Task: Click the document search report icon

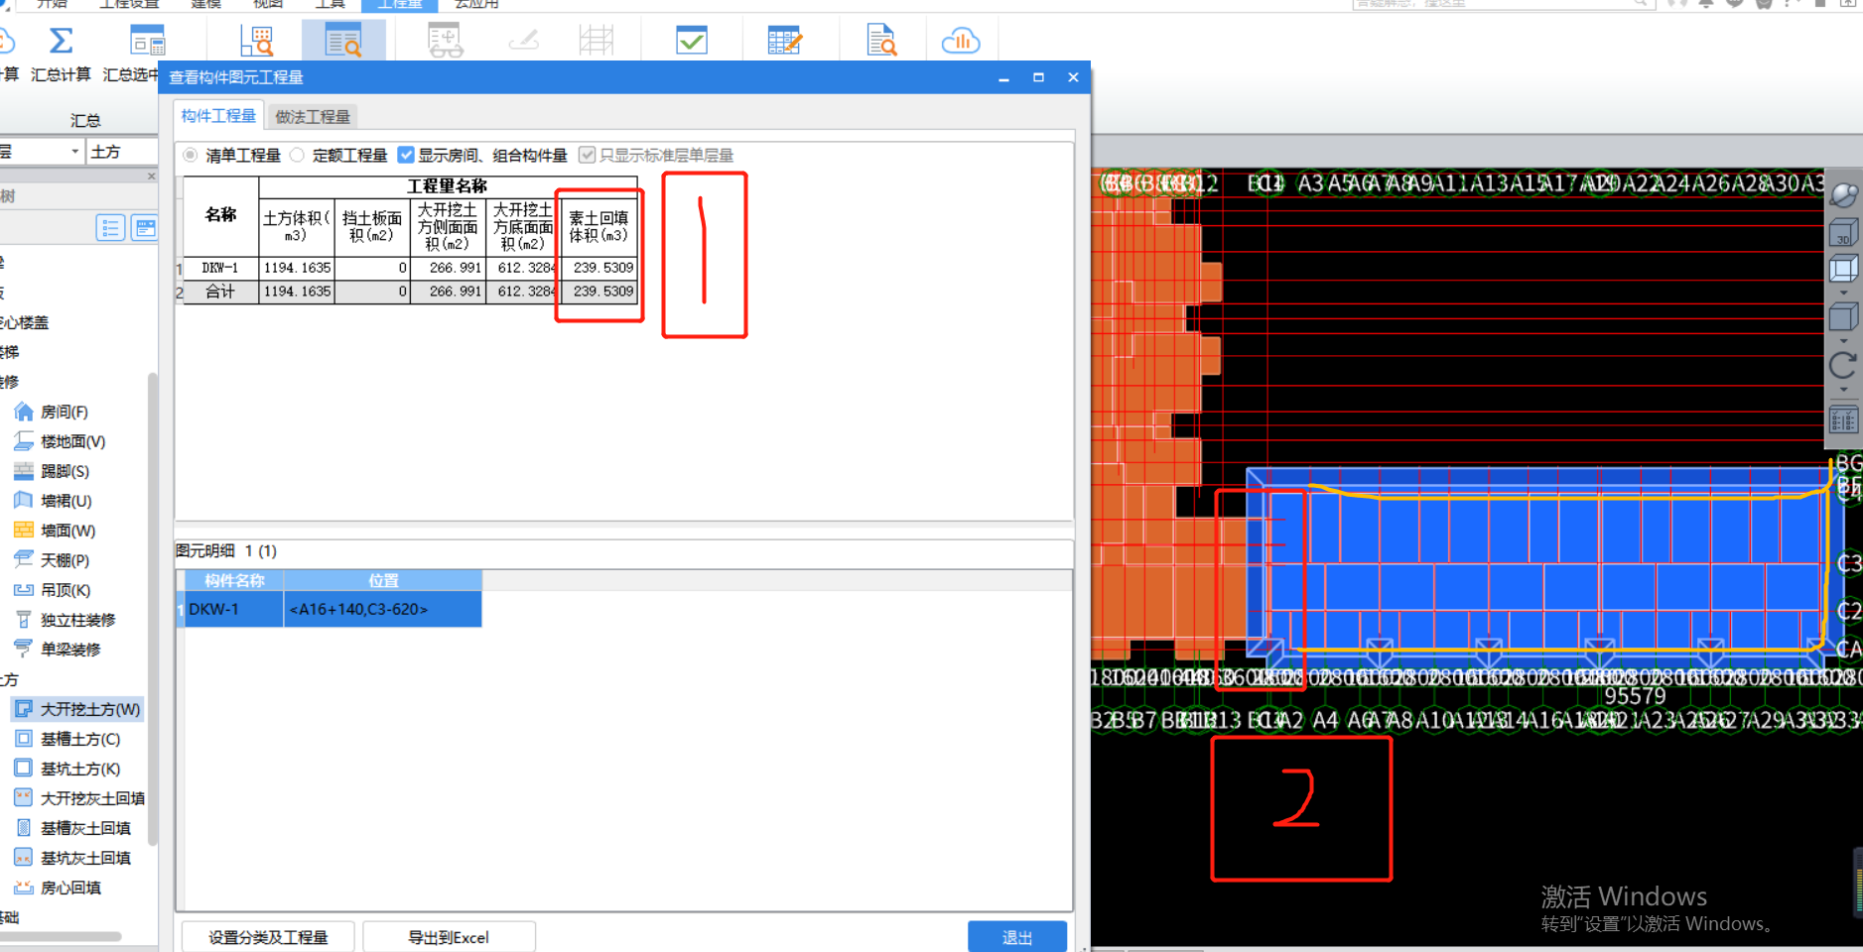Action: click(x=881, y=41)
